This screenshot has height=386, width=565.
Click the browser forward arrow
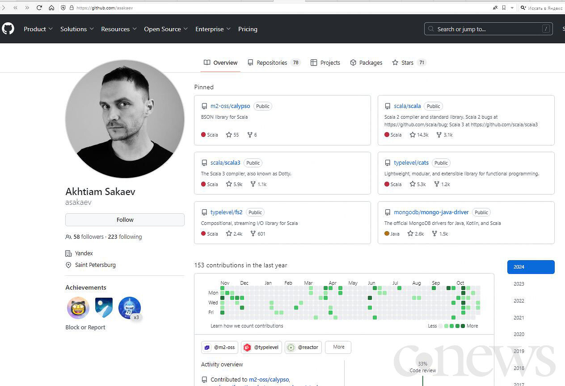27,8
